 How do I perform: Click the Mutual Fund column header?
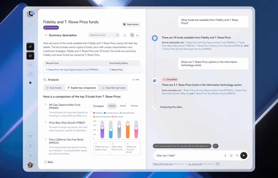52,63
